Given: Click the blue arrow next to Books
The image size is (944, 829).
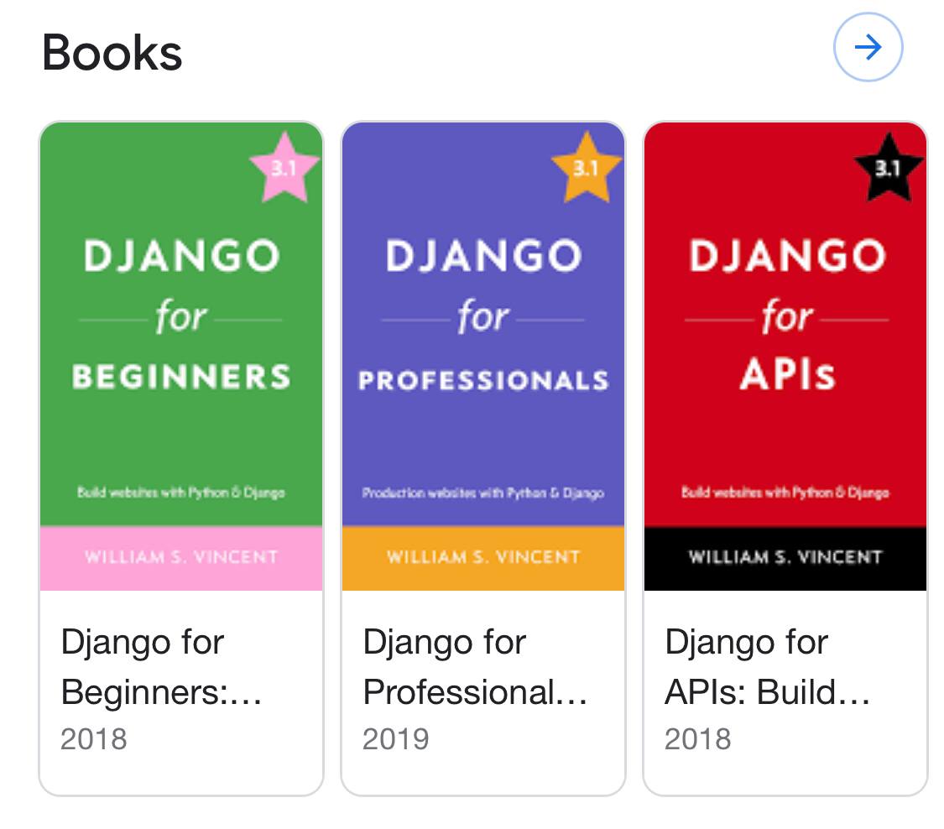Looking at the screenshot, I should click(868, 47).
